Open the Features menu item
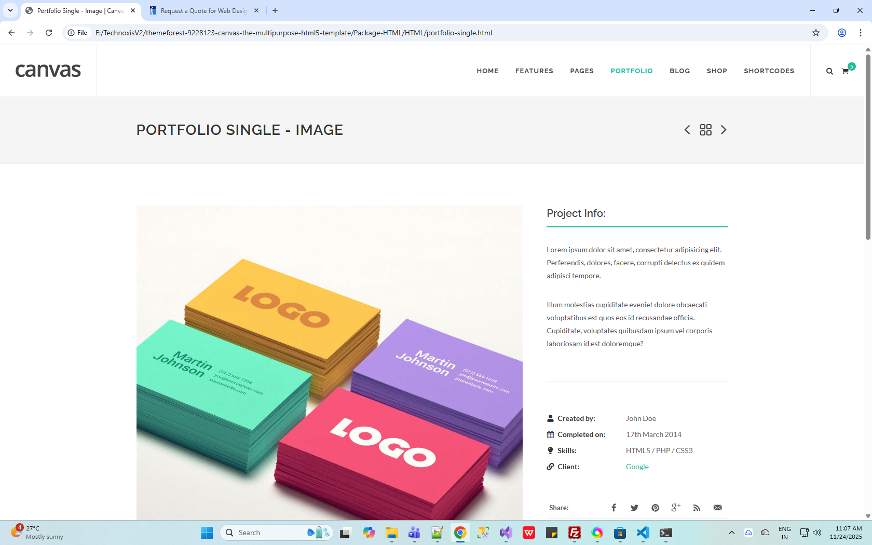Image resolution: width=872 pixels, height=545 pixels. coord(534,71)
